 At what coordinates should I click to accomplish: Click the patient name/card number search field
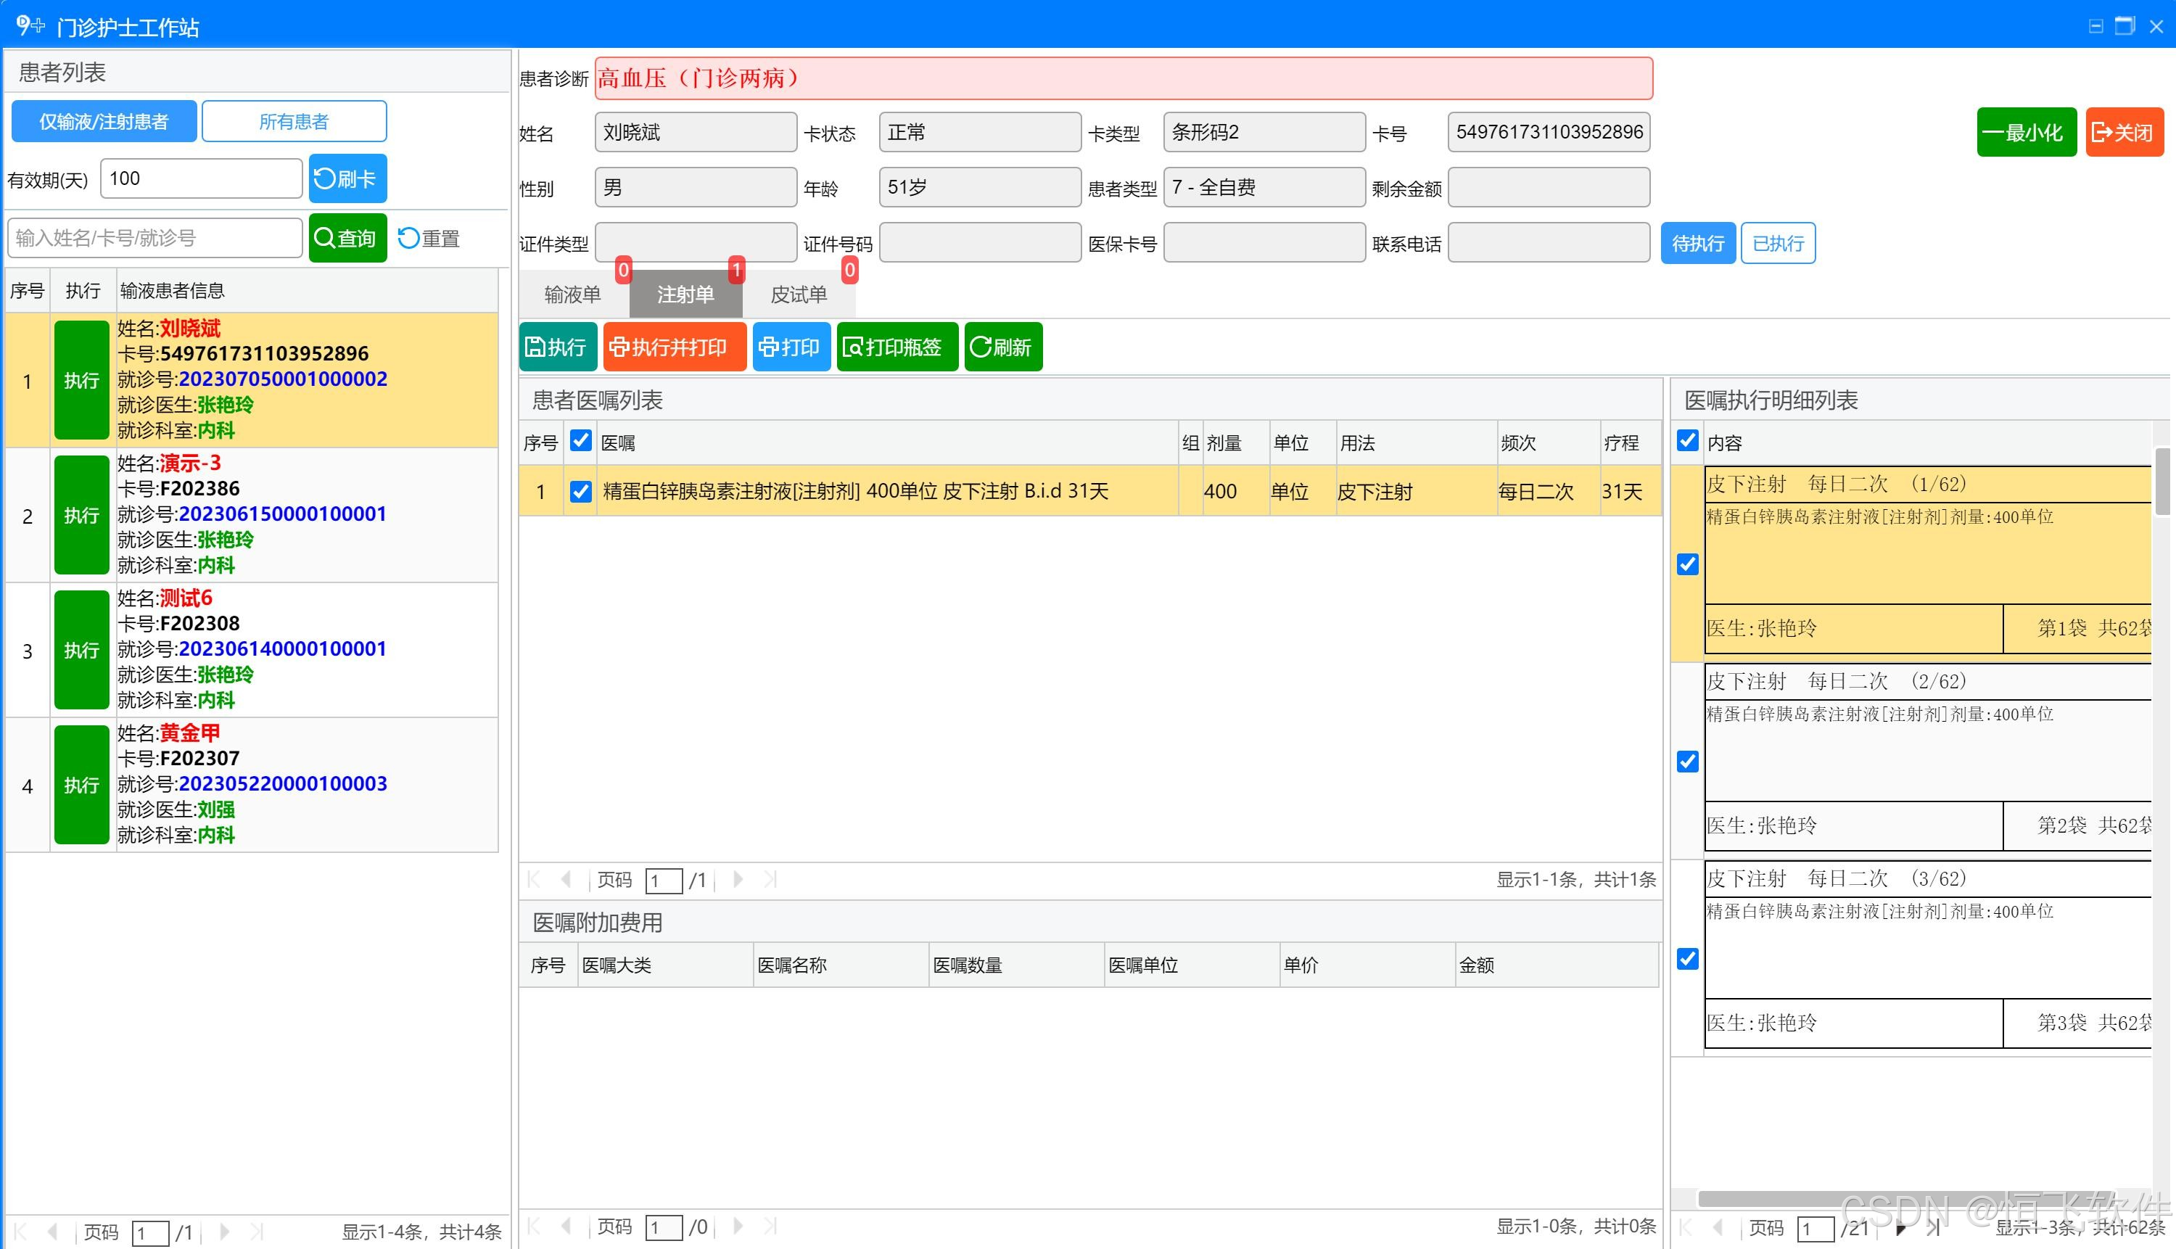pyautogui.click(x=155, y=238)
